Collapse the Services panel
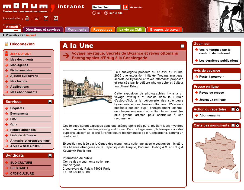The image size is (244, 190). [x=50, y=102]
